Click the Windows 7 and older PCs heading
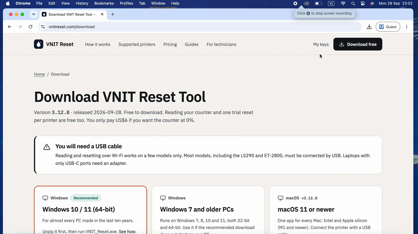 click(x=197, y=209)
